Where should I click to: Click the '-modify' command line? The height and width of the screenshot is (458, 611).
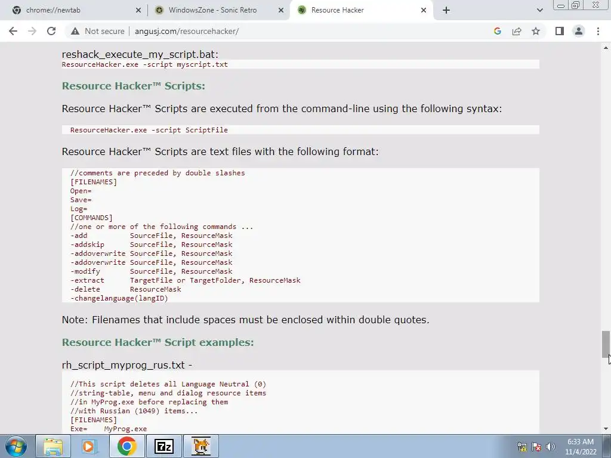tap(151, 271)
